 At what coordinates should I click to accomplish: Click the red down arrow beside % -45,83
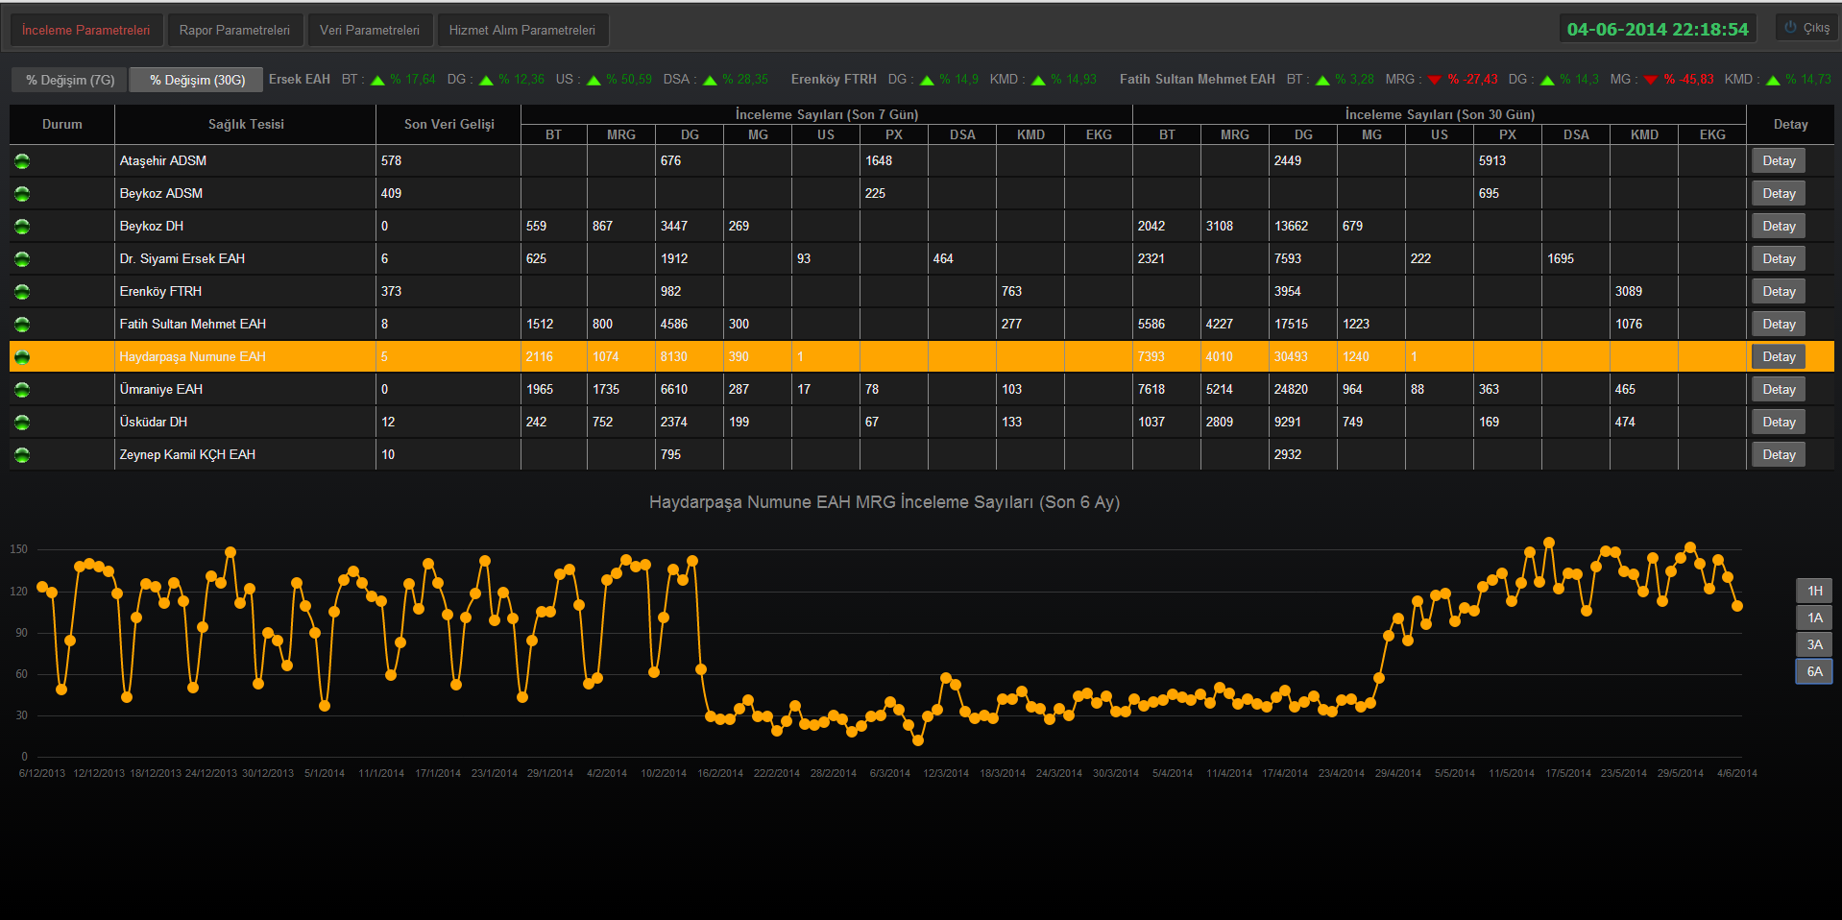point(1651,81)
